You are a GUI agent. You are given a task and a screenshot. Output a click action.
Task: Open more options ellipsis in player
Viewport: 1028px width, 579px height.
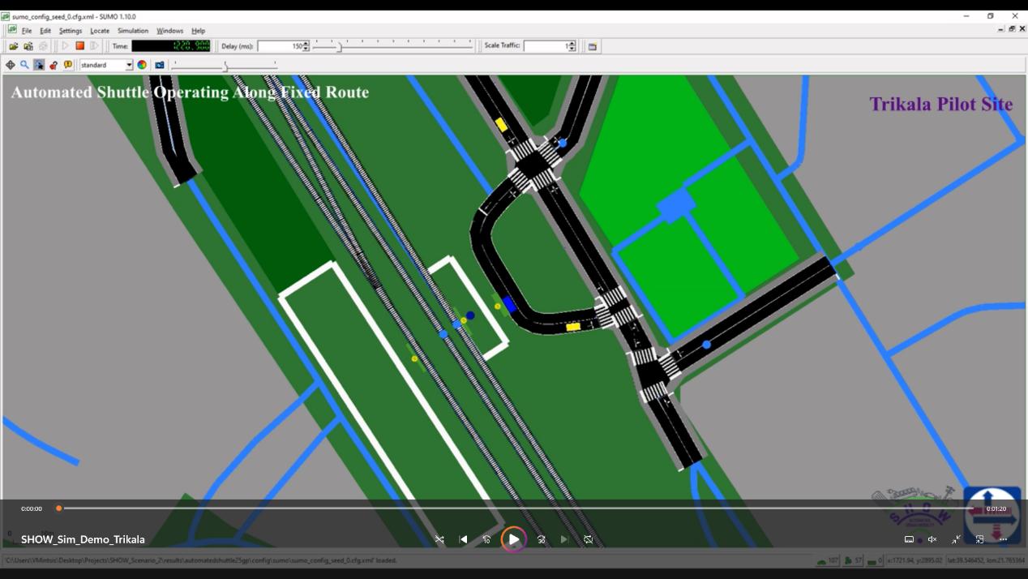tap(1003, 539)
